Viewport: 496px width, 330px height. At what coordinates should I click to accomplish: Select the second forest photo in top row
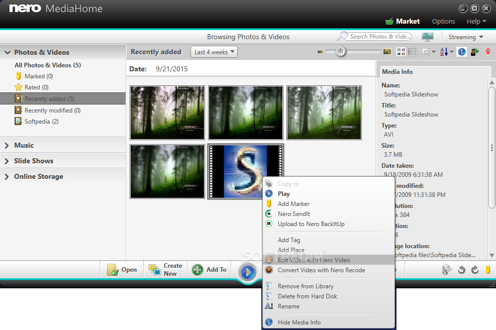pos(245,113)
